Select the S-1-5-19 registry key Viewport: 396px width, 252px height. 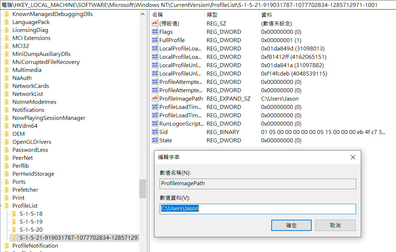point(31,222)
